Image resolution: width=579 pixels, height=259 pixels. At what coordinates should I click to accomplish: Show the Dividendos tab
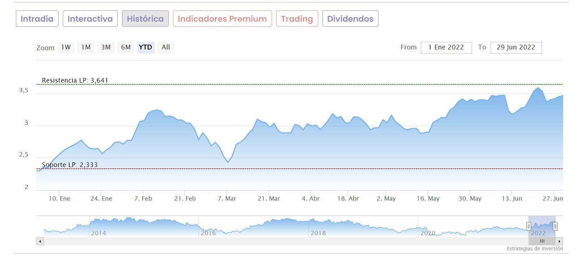tap(350, 19)
